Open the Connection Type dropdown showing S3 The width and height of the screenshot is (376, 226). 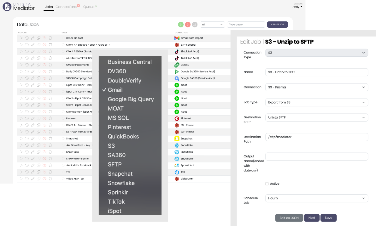316,53
